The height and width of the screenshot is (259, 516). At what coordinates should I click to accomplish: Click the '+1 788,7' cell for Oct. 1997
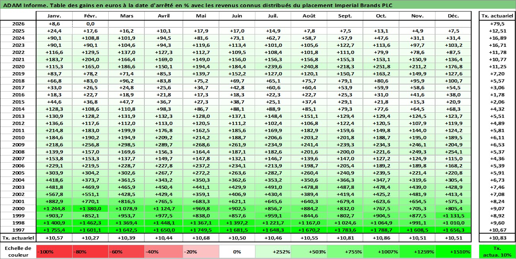pos(381,230)
